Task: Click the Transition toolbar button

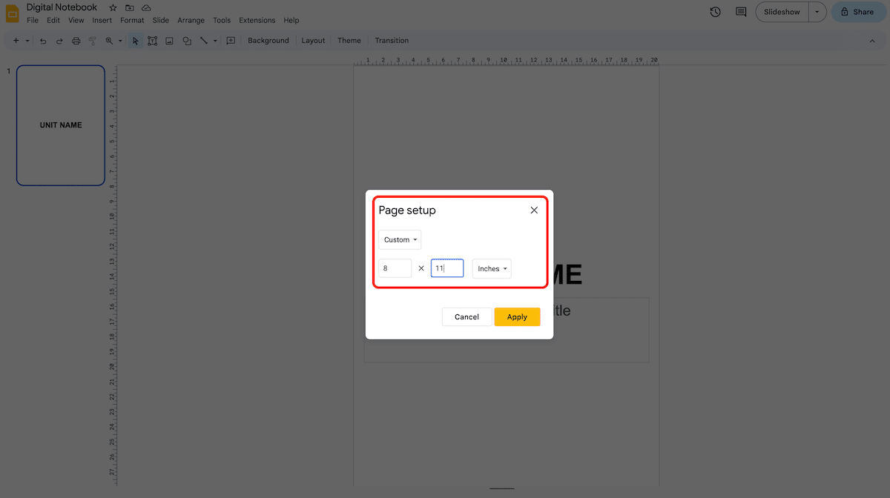Action: pyautogui.click(x=392, y=41)
